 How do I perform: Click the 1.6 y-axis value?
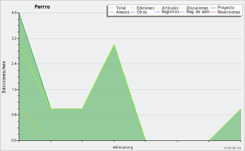(x=14, y=89)
